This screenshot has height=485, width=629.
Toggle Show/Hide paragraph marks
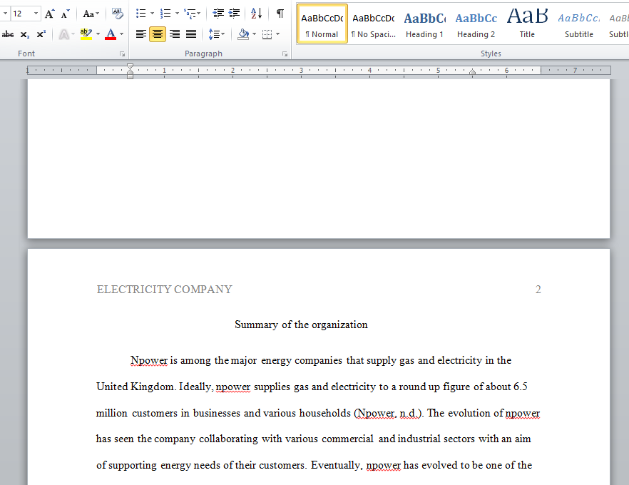point(280,14)
